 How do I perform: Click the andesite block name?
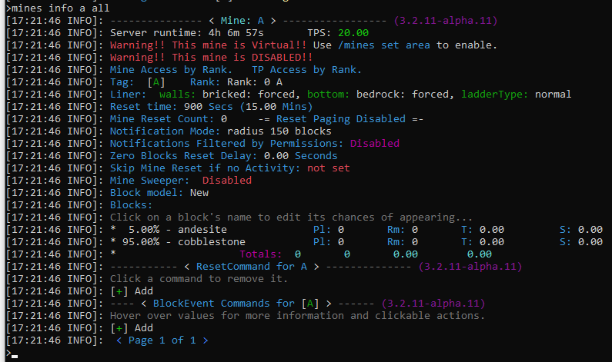202,230
